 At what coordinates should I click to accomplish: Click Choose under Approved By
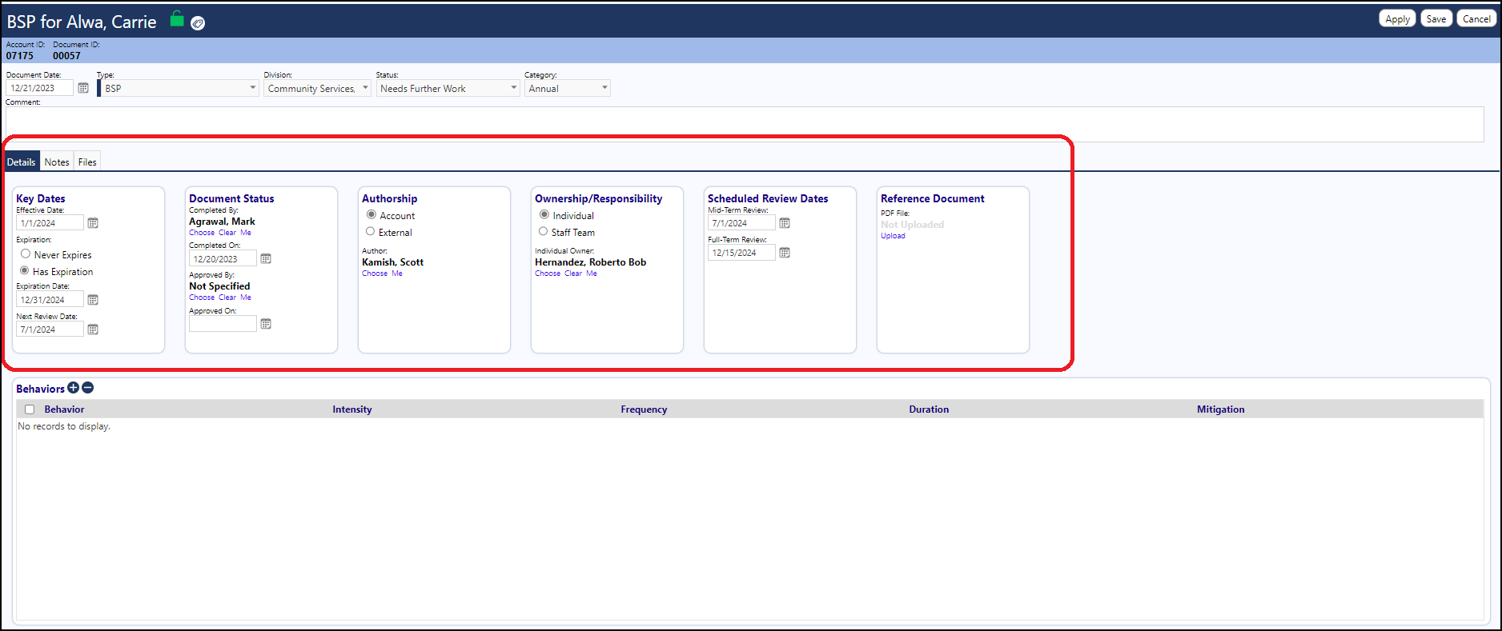[202, 298]
